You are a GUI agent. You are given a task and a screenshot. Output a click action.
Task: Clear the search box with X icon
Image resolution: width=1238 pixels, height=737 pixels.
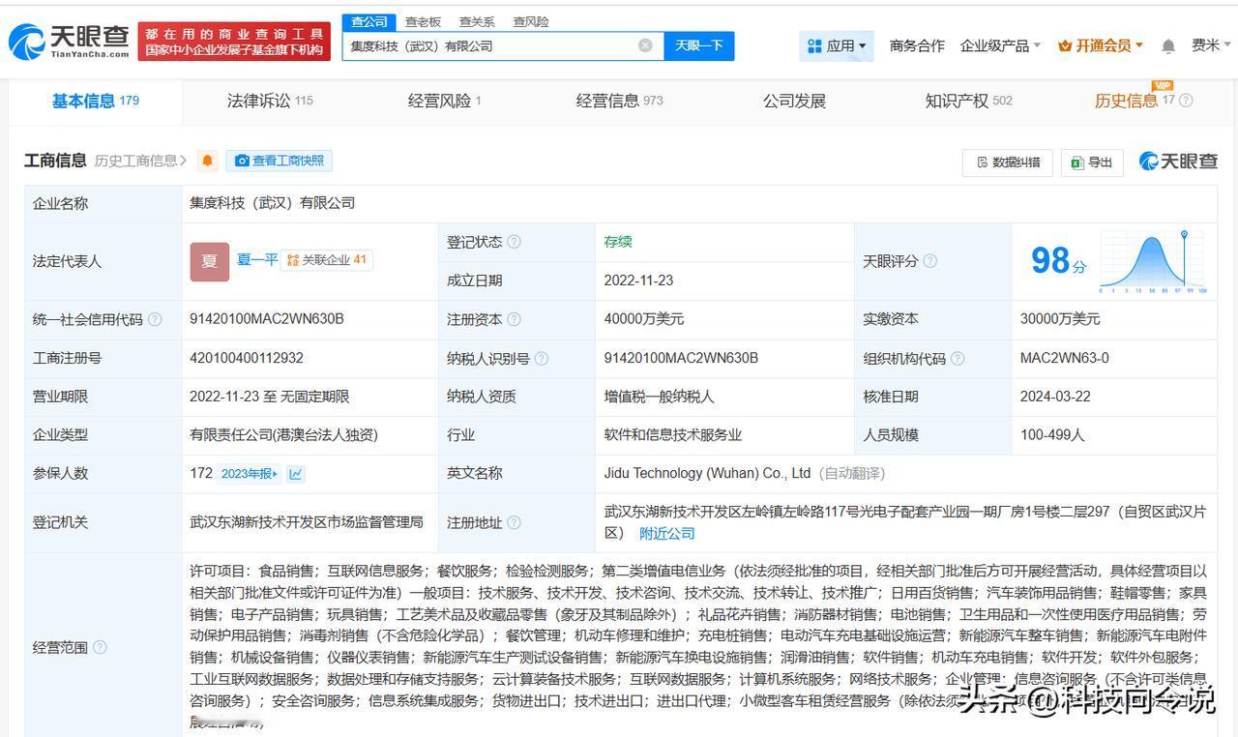tap(645, 45)
